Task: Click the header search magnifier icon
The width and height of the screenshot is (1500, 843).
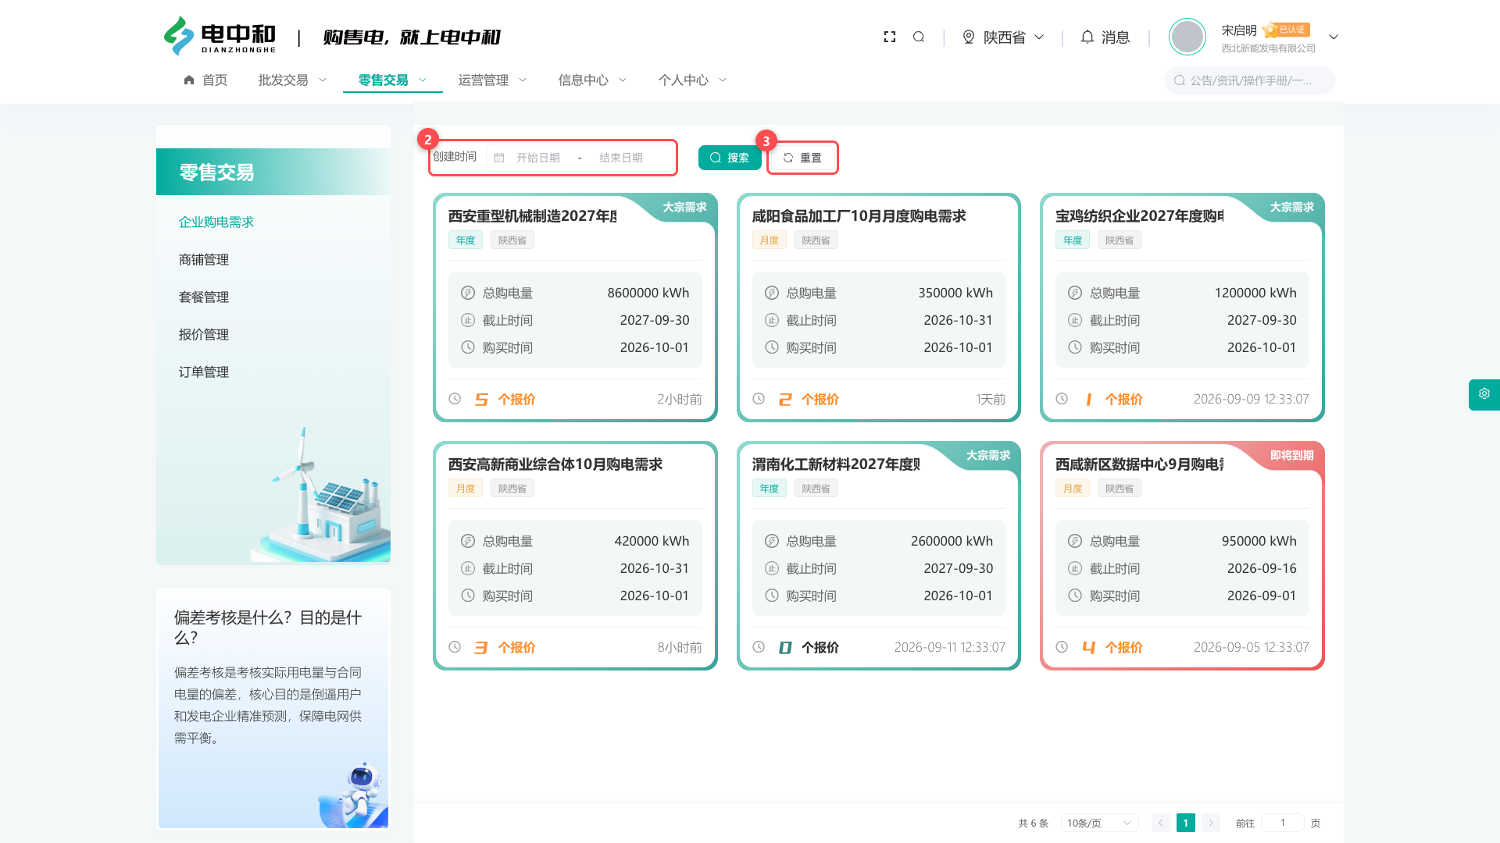Action: click(x=919, y=37)
